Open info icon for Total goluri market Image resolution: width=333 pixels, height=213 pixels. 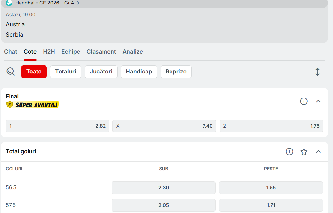coord(289,152)
